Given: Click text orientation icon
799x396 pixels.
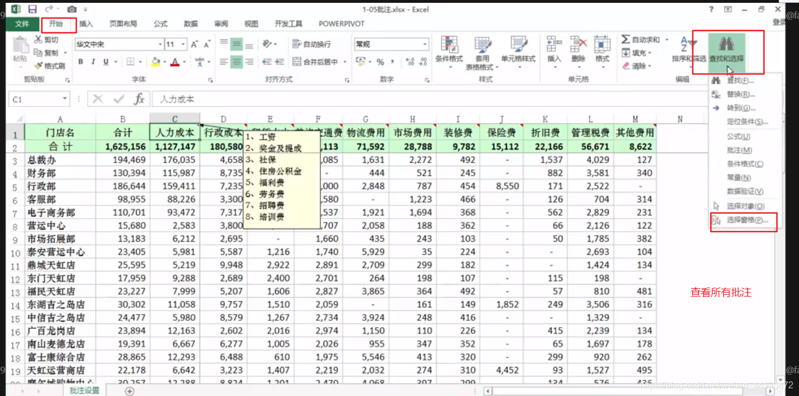Looking at the screenshot, I should (x=267, y=44).
